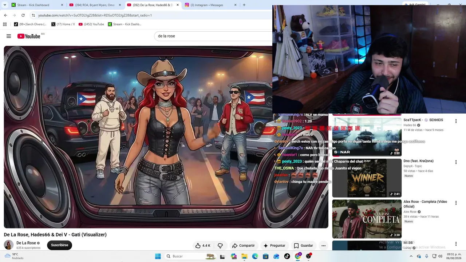Image resolution: width=466 pixels, height=262 pixels.
Task: Open the (2452) YouTube bookmark
Action: coord(91,24)
